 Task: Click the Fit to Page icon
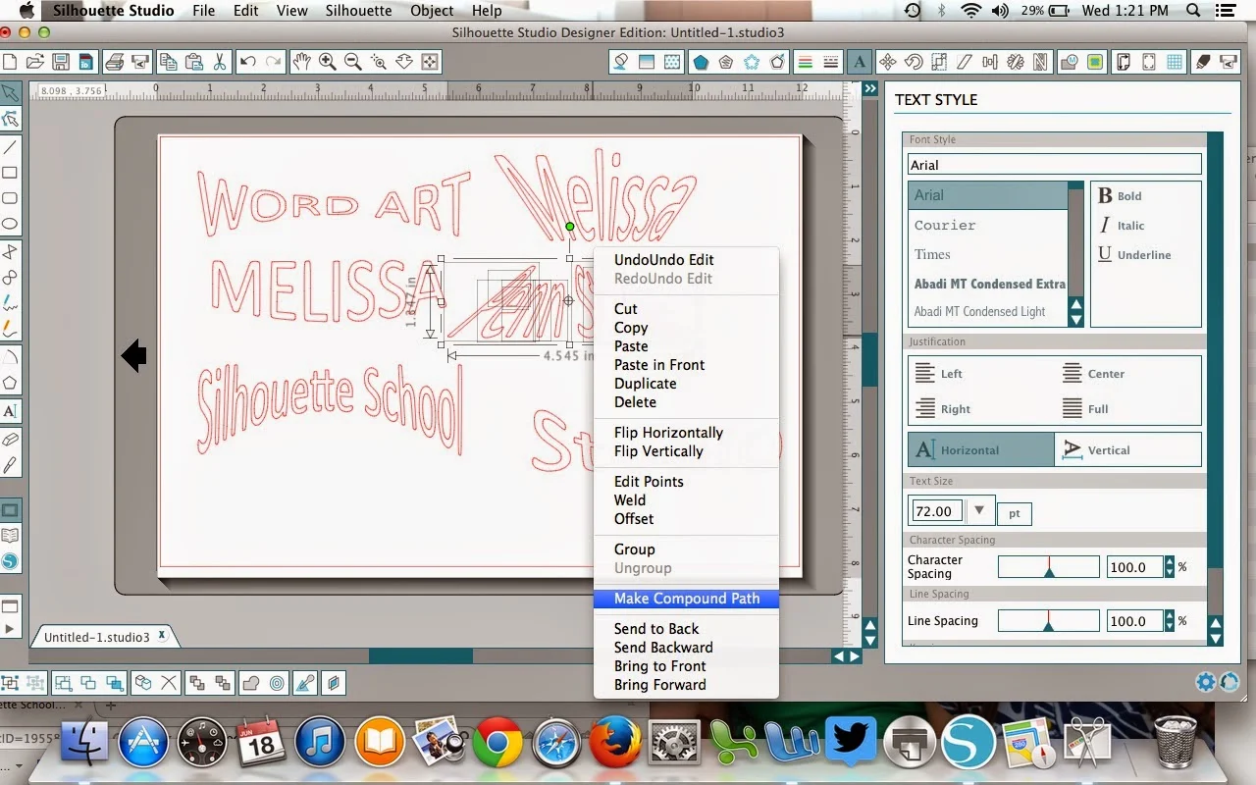click(429, 62)
